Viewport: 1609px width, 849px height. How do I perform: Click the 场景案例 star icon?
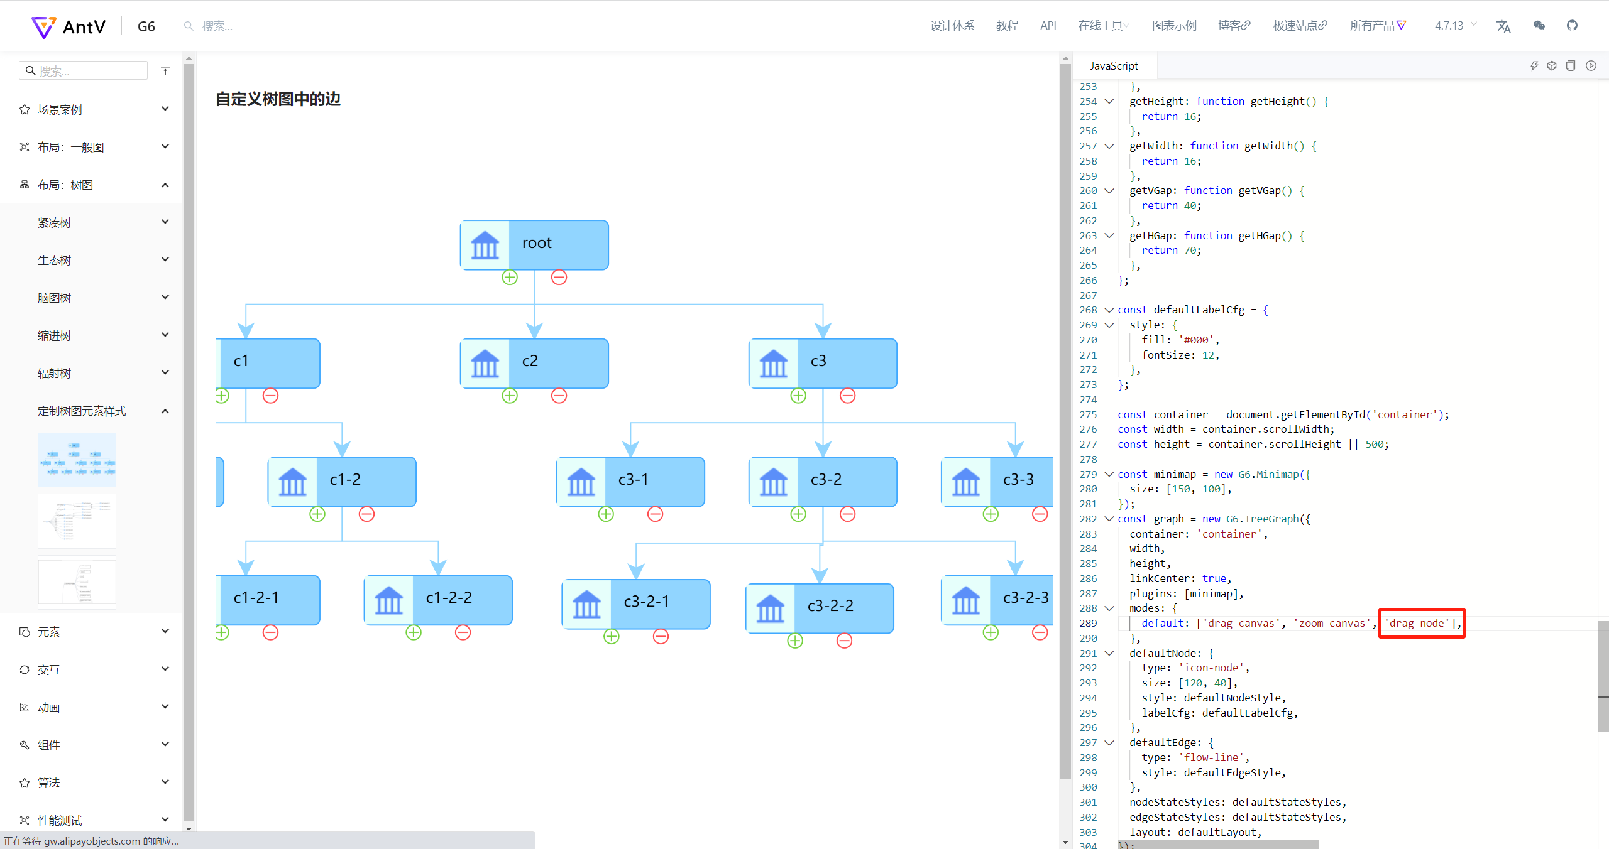24,109
